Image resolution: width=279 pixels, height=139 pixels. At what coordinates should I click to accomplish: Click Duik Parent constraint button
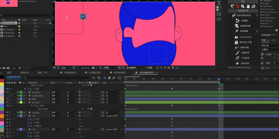click(243, 37)
